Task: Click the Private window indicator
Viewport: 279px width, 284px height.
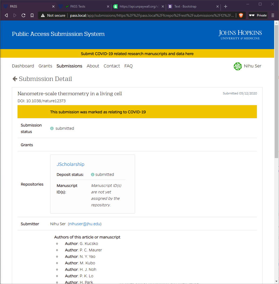Action: point(258,15)
